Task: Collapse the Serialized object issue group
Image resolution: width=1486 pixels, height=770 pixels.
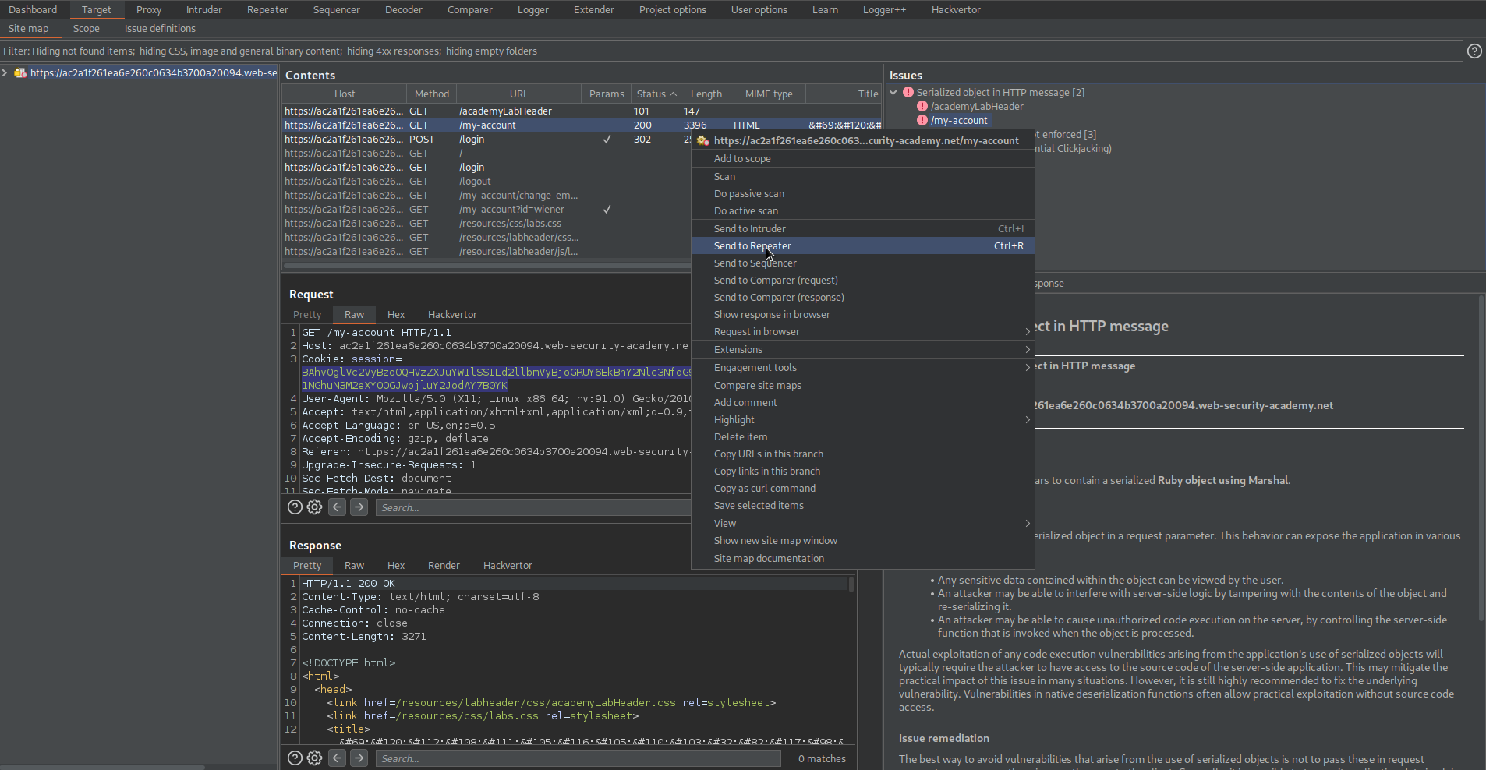Action: (x=893, y=92)
